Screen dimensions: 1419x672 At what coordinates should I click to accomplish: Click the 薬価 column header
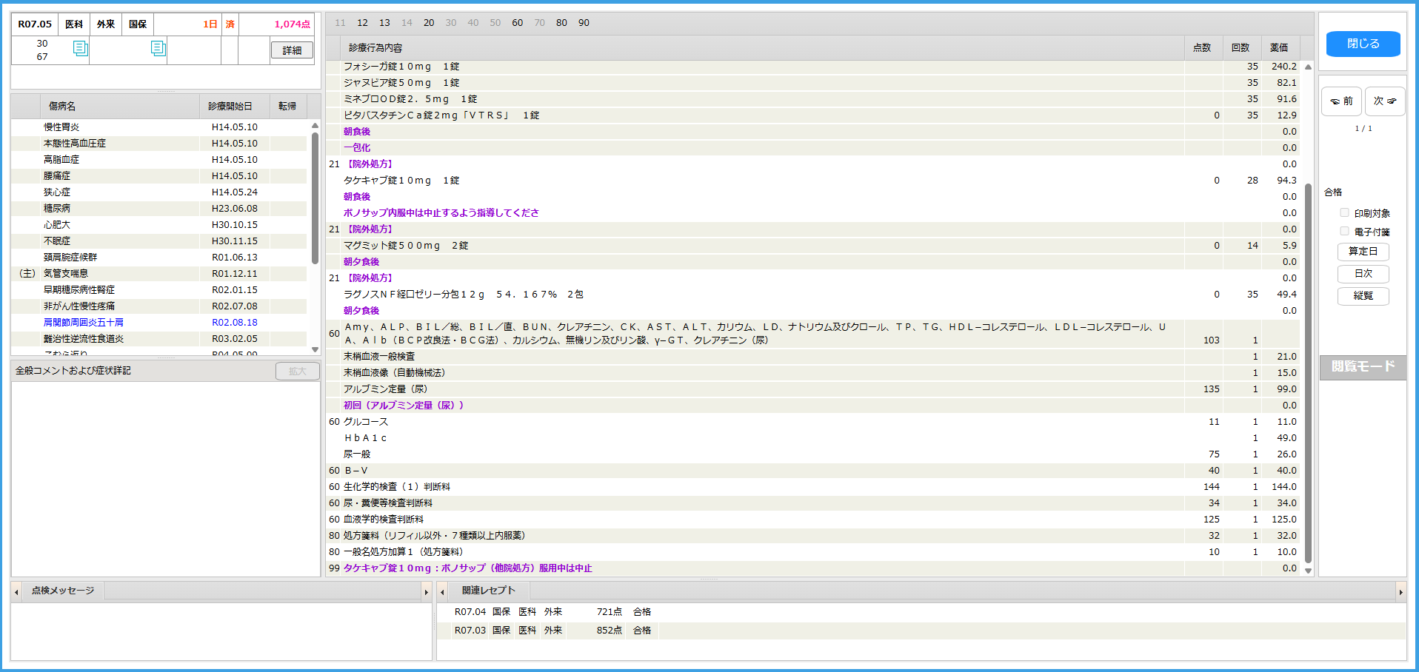[1280, 47]
